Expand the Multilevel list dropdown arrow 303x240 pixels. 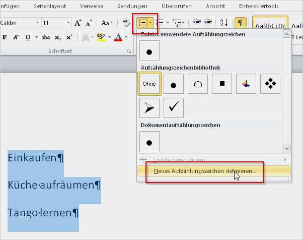(x=183, y=23)
